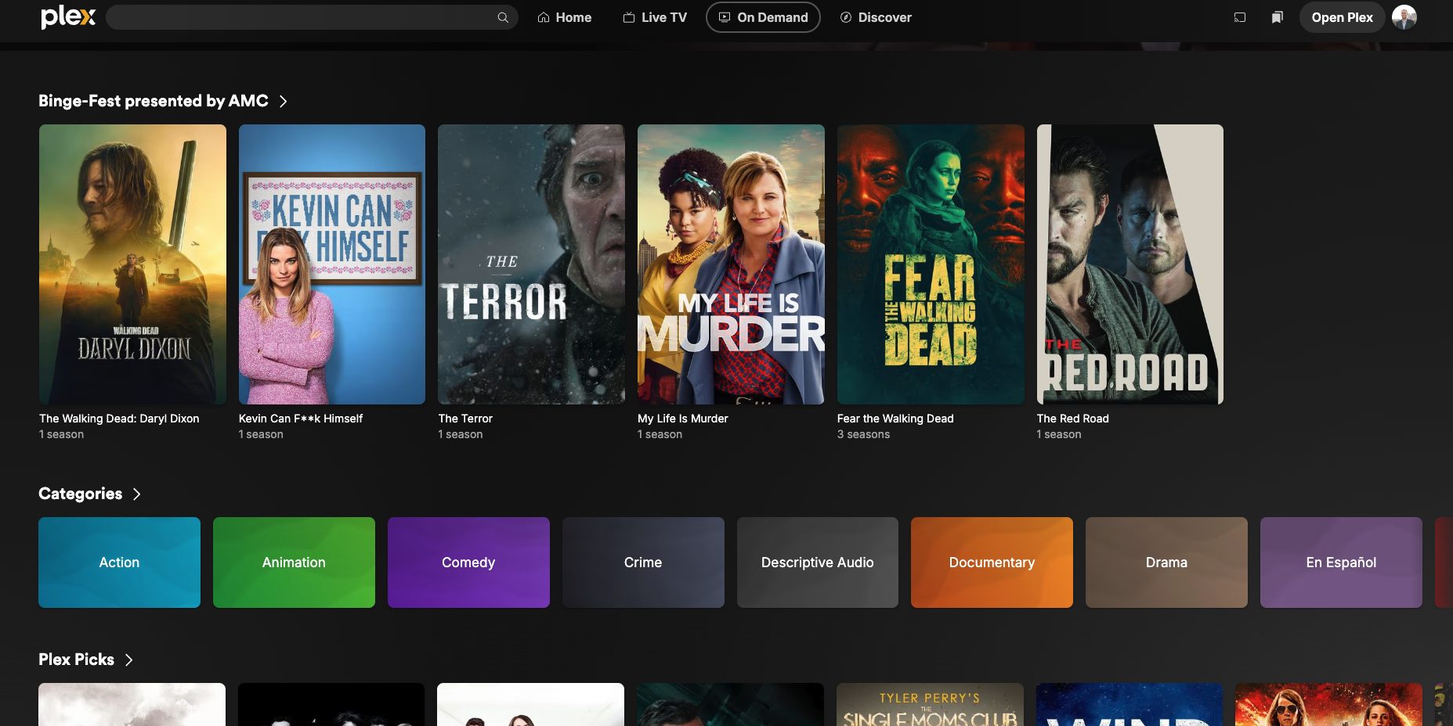
Task: Select the Comedy category tile
Action: pyautogui.click(x=468, y=562)
